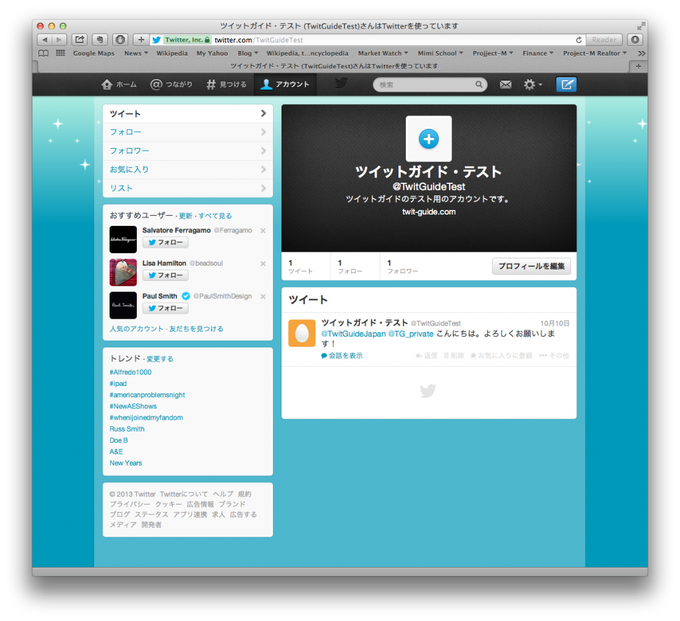
Task: Open a new tab with plus button
Action: pyautogui.click(x=638, y=66)
